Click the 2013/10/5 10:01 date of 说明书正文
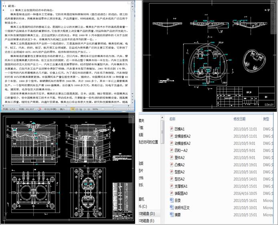Screen dimensions: 278x225 [245, 208]
